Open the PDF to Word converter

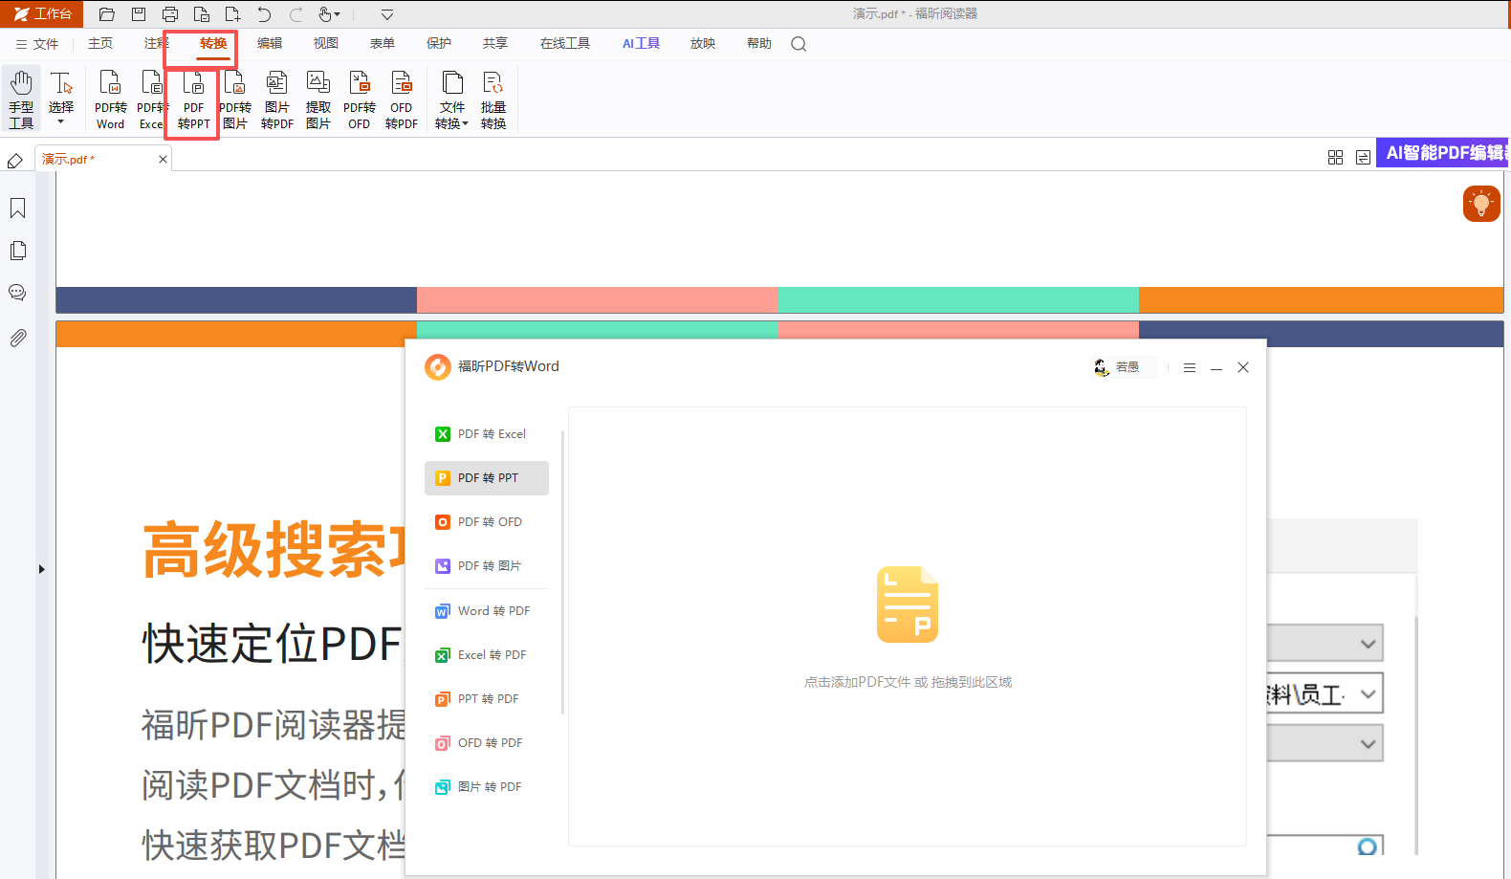[x=110, y=99]
